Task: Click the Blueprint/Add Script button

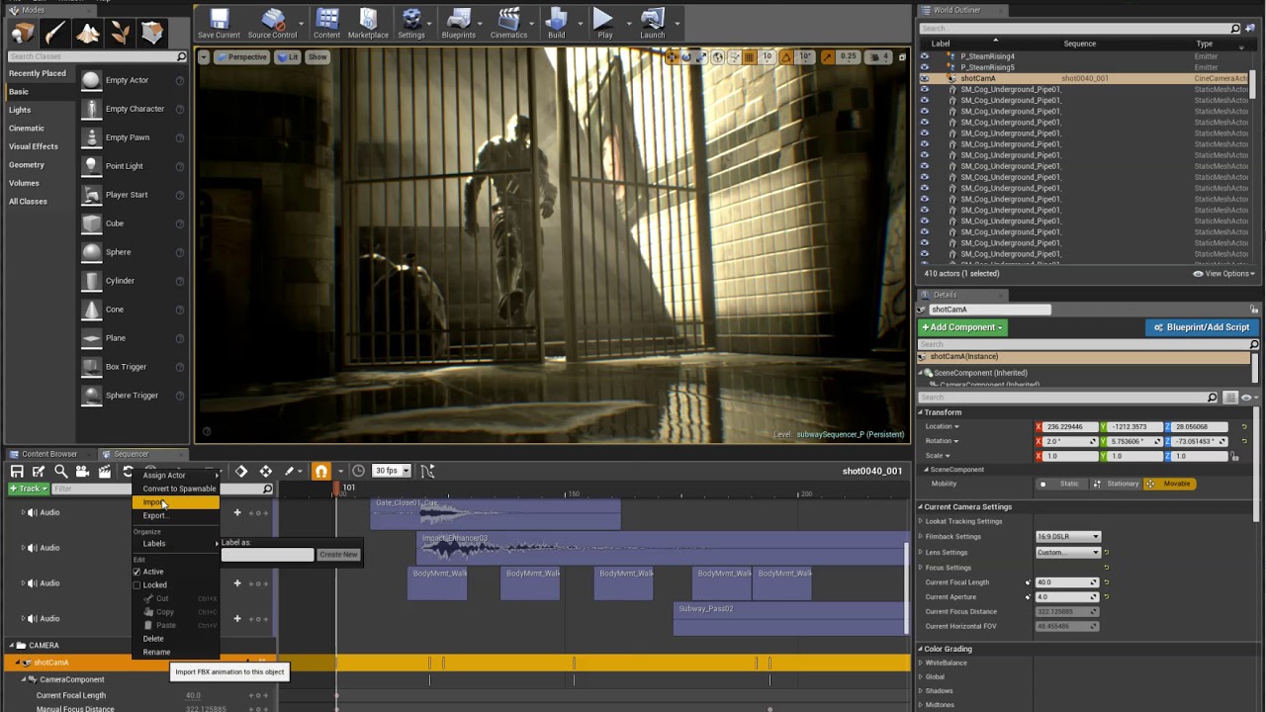Action: click(x=1202, y=327)
